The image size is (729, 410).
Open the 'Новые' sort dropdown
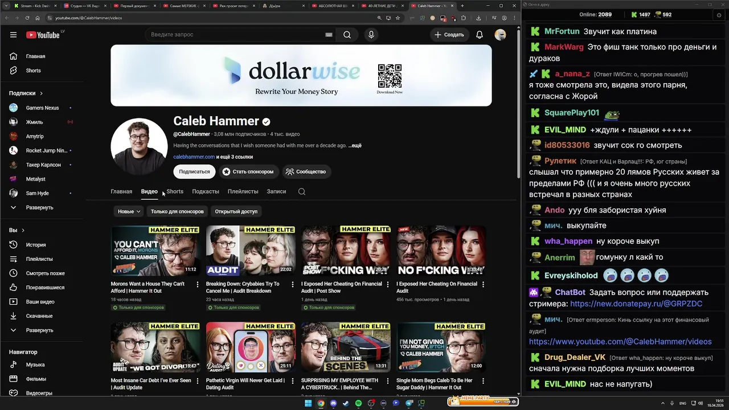[129, 211]
